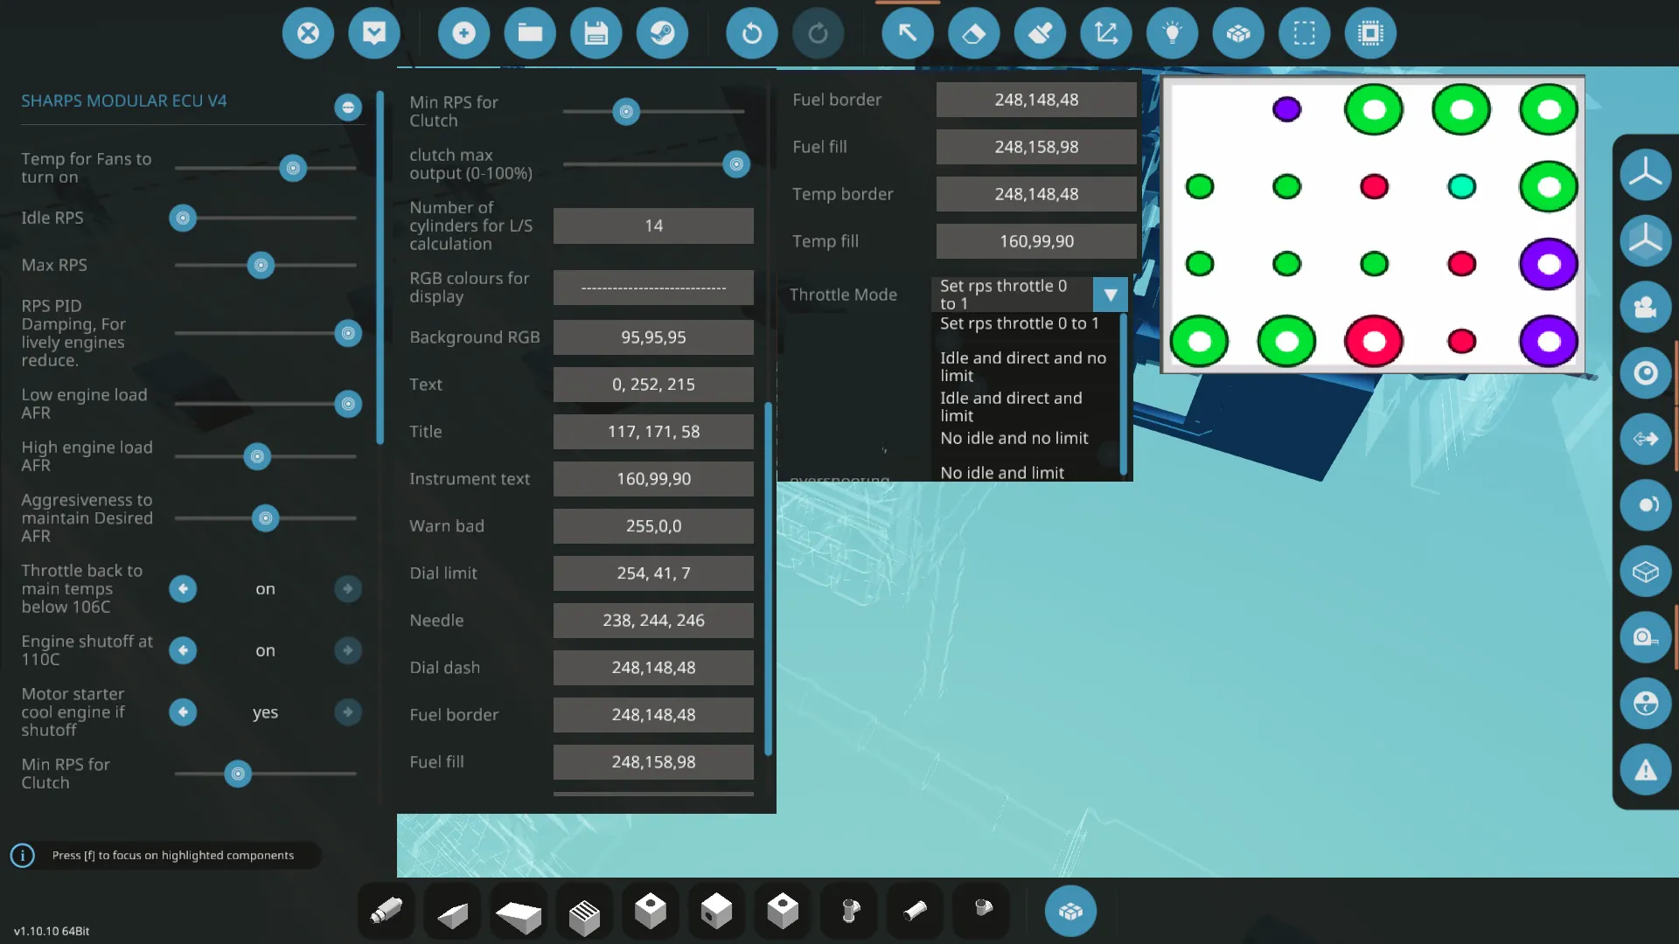Toggle Motor starter cool engine right arrow
The width and height of the screenshot is (1679, 944).
[x=348, y=712]
